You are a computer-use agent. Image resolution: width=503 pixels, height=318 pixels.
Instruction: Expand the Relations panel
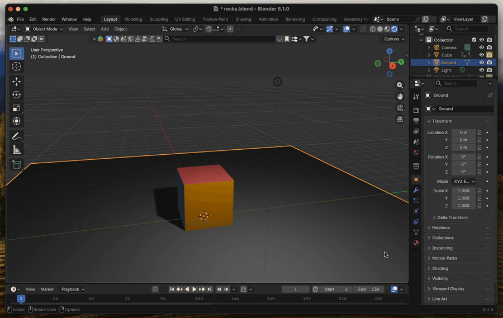pyautogui.click(x=459, y=227)
